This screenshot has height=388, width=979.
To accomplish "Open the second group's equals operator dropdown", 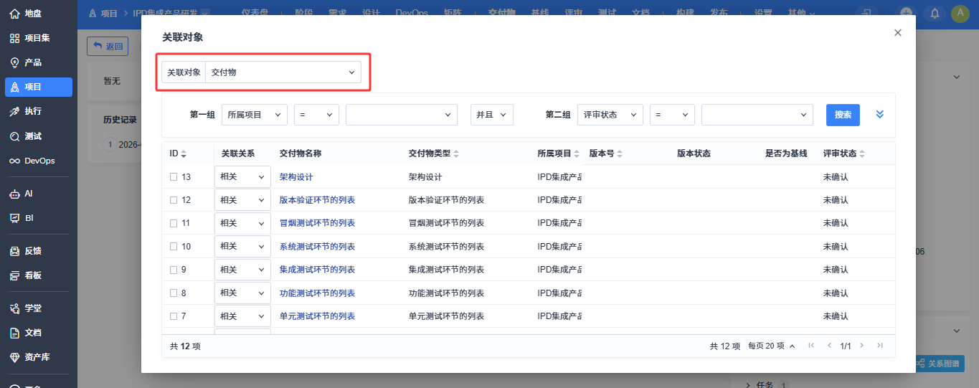I will point(672,115).
